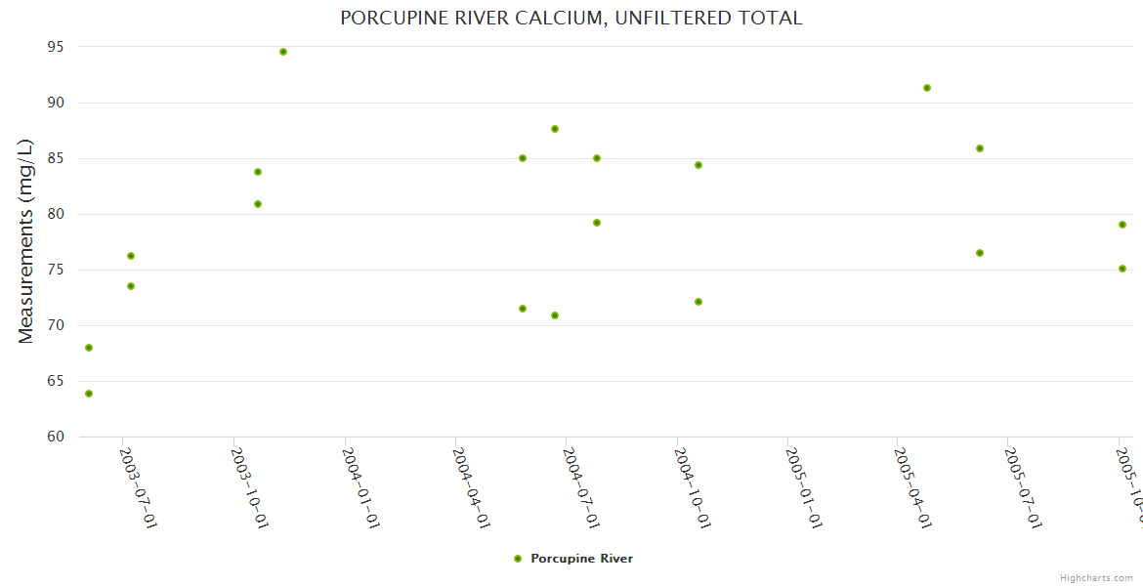The height and width of the screenshot is (586, 1143).
Task: Click the rightmost data point near 75 mg/L
Action: pos(1122,269)
